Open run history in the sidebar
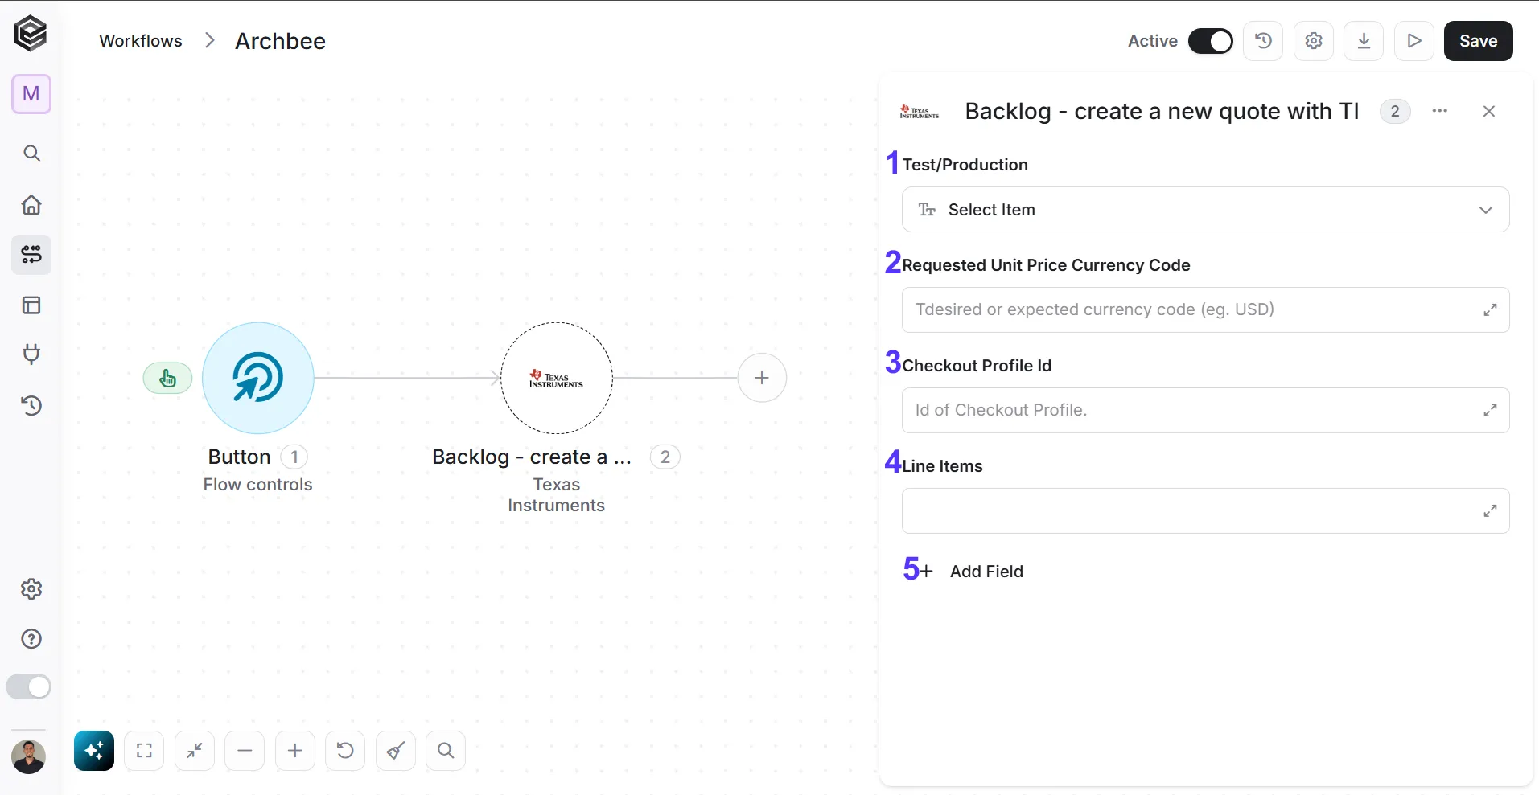The height and width of the screenshot is (795, 1539). click(31, 406)
